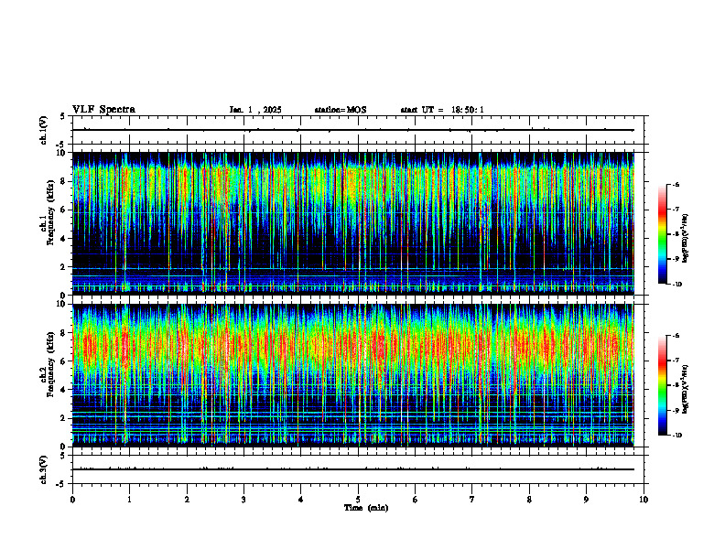Click the "1" tick label on the Time axis
Screen dimensions: 725x560
(x=129, y=500)
